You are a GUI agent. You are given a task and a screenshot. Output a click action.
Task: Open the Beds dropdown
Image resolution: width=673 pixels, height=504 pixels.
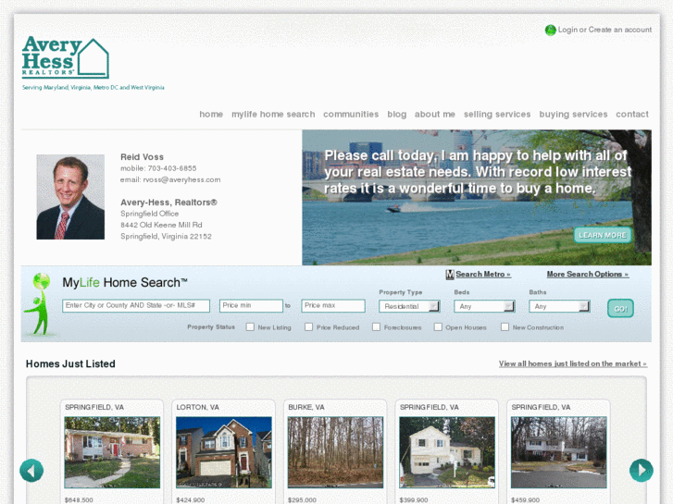pyautogui.click(x=484, y=306)
